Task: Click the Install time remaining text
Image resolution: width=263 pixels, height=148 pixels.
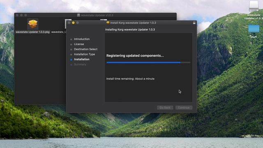Action: pos(130,79)
